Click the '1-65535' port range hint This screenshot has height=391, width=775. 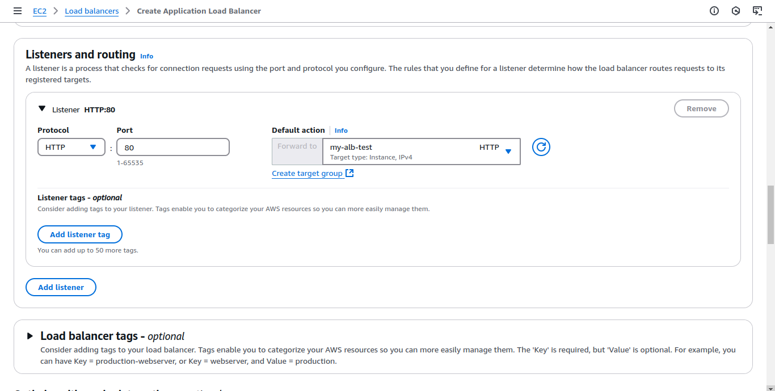pos(130,163)
